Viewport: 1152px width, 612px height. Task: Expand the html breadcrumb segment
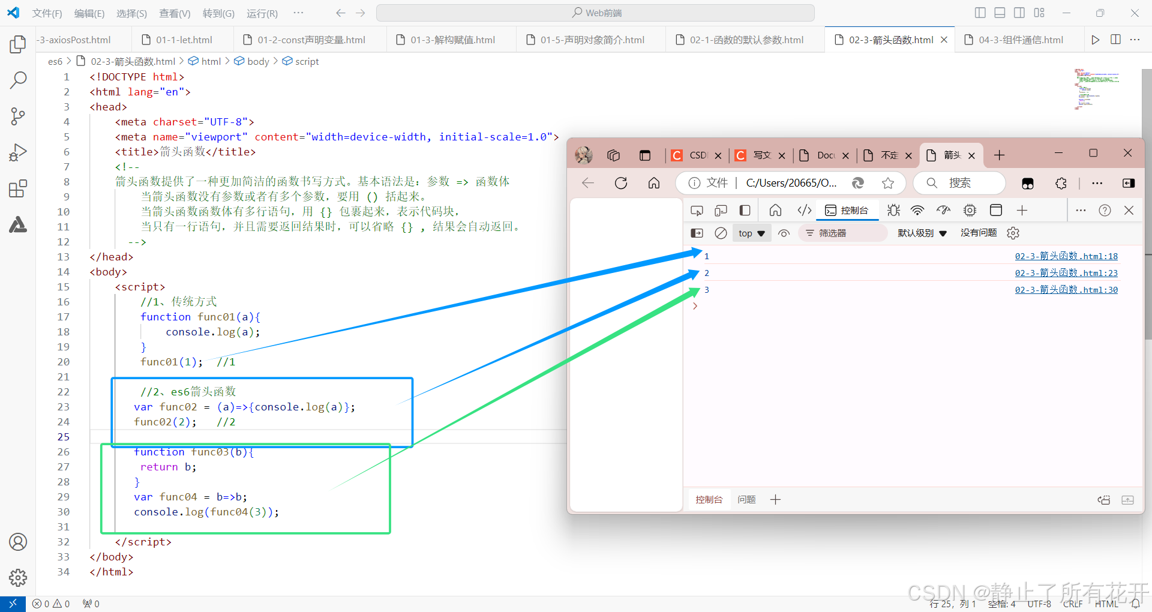(x=205, y=61)
